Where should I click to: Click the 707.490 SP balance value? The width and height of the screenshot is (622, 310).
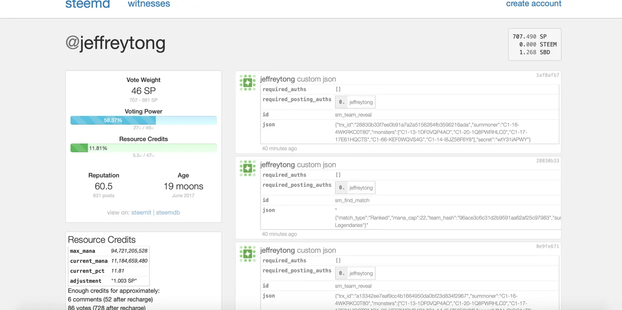click(530, 36)
